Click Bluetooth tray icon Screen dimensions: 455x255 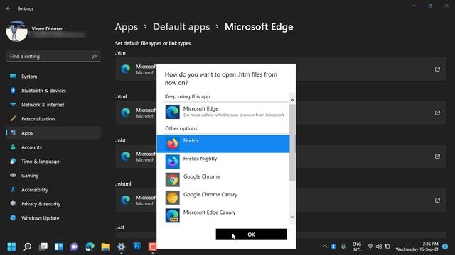[333, 246]
